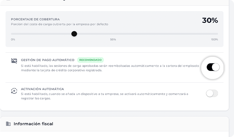Click the Activación automática circular arrows icon
234x137 pixels.
14,91
